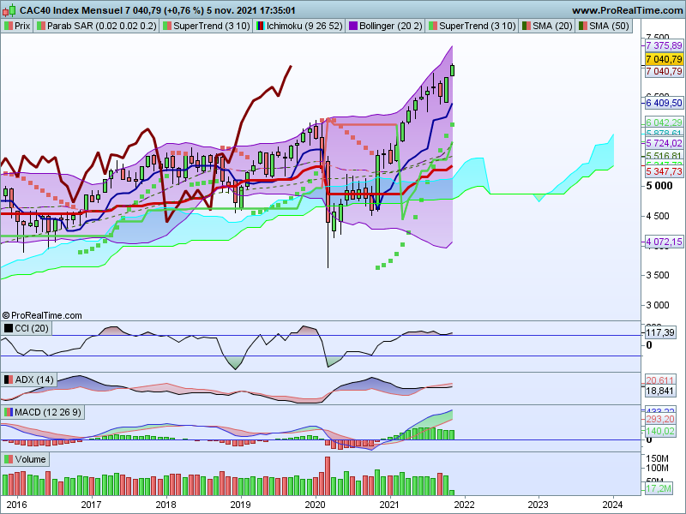Select the SMA (20) indicator label
The height and width of the screenshot is (514, 686).
point(552,26)
